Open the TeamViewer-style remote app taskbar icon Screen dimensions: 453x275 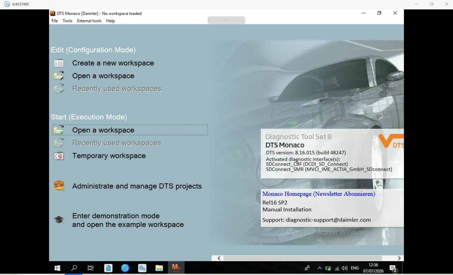point(126,268)
